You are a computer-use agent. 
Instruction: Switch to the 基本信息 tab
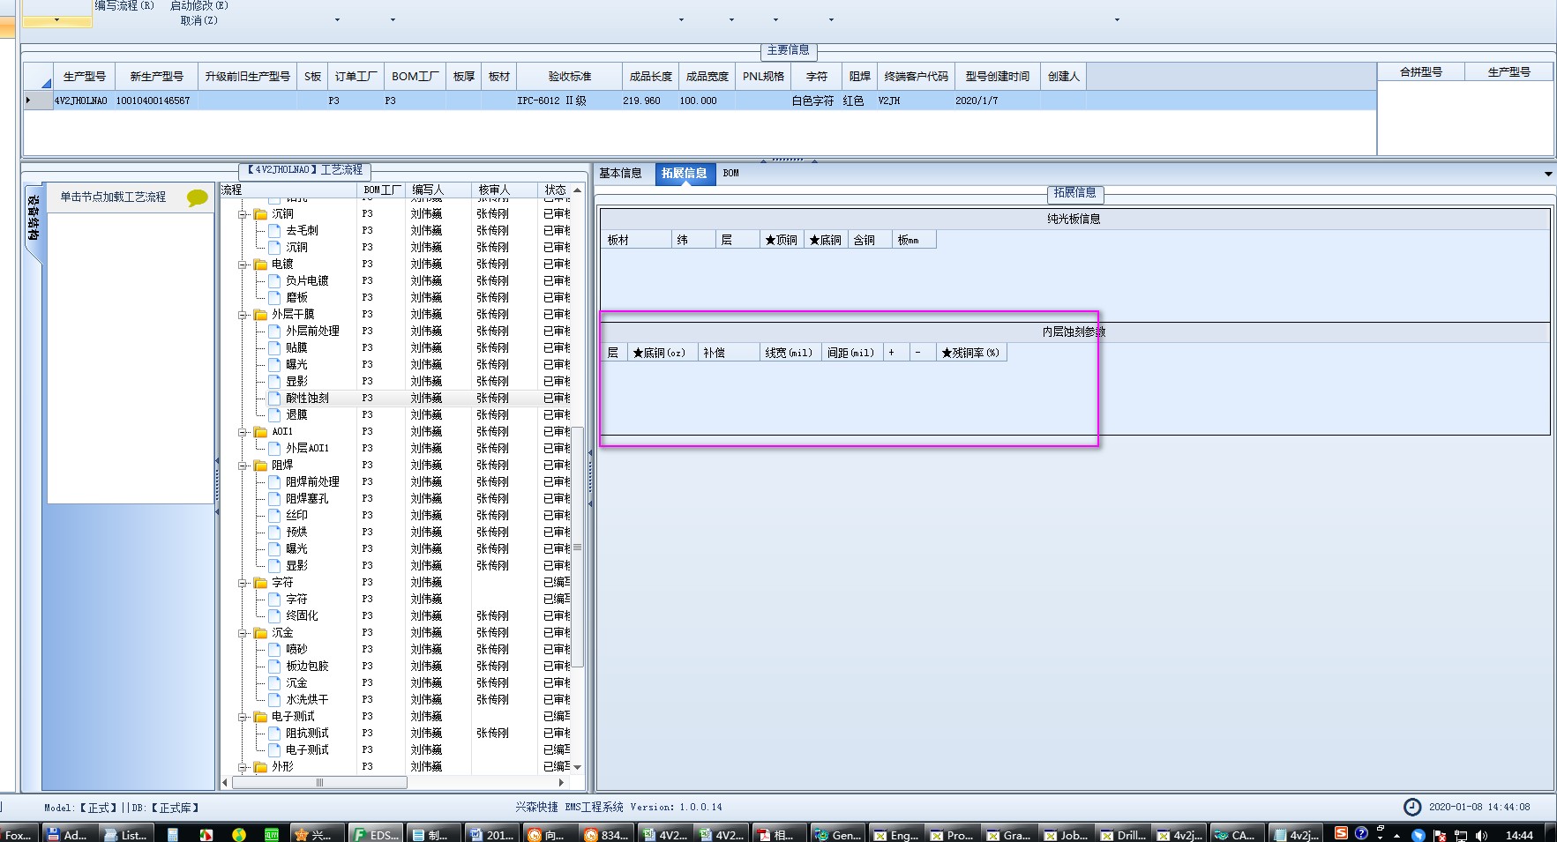click(x=620, y=173)
